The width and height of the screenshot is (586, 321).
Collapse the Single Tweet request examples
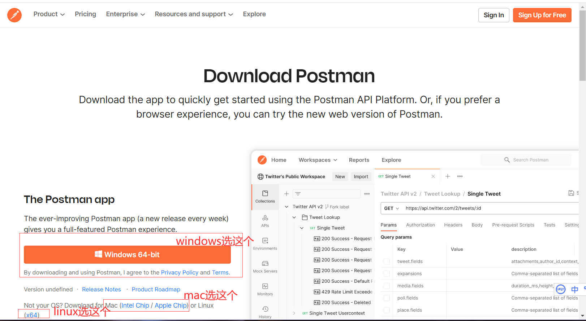tap(302, 228)
